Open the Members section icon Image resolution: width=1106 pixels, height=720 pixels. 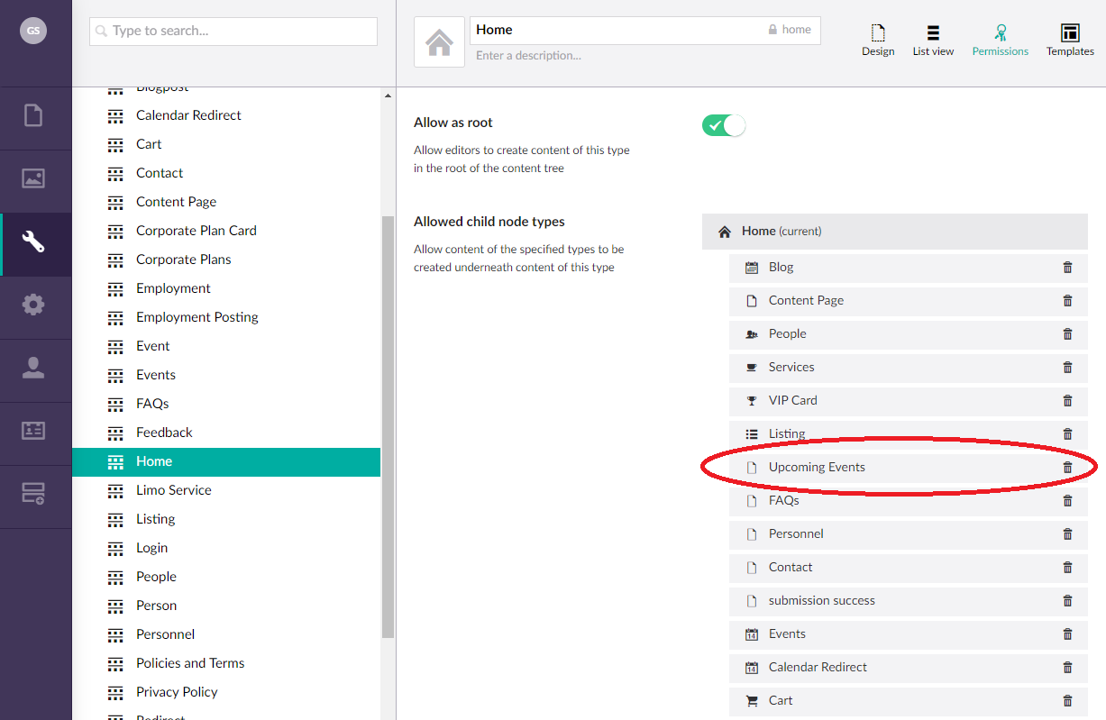tap(33, 431)
